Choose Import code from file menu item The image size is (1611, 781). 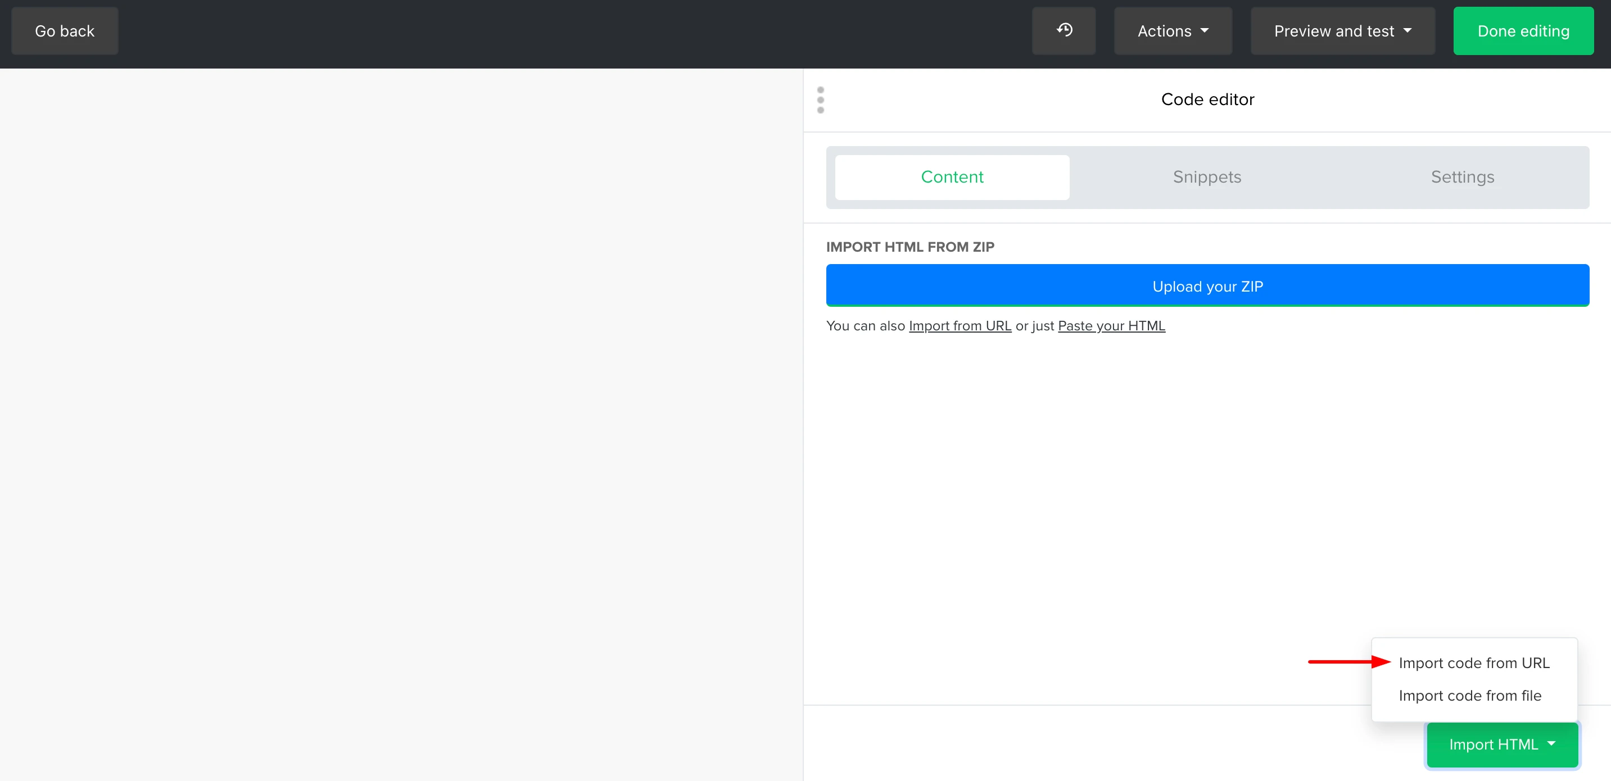point(1470,696)
